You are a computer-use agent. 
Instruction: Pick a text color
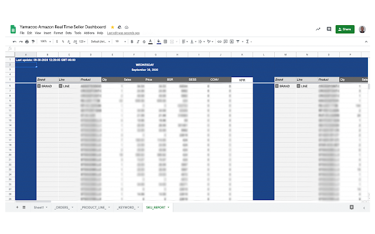(150, 42)
